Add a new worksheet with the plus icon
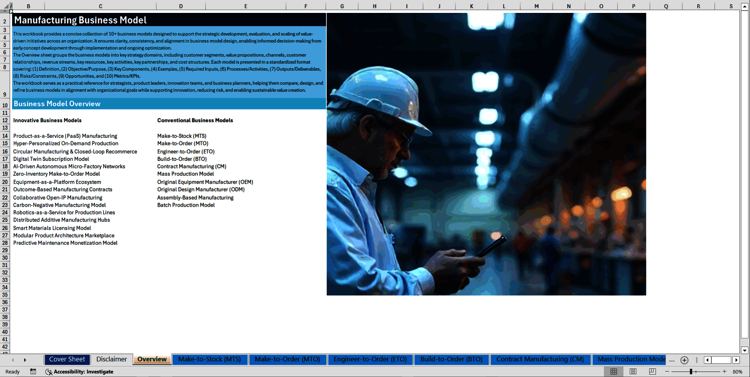 pyautogui.click(x=684, y=360)
